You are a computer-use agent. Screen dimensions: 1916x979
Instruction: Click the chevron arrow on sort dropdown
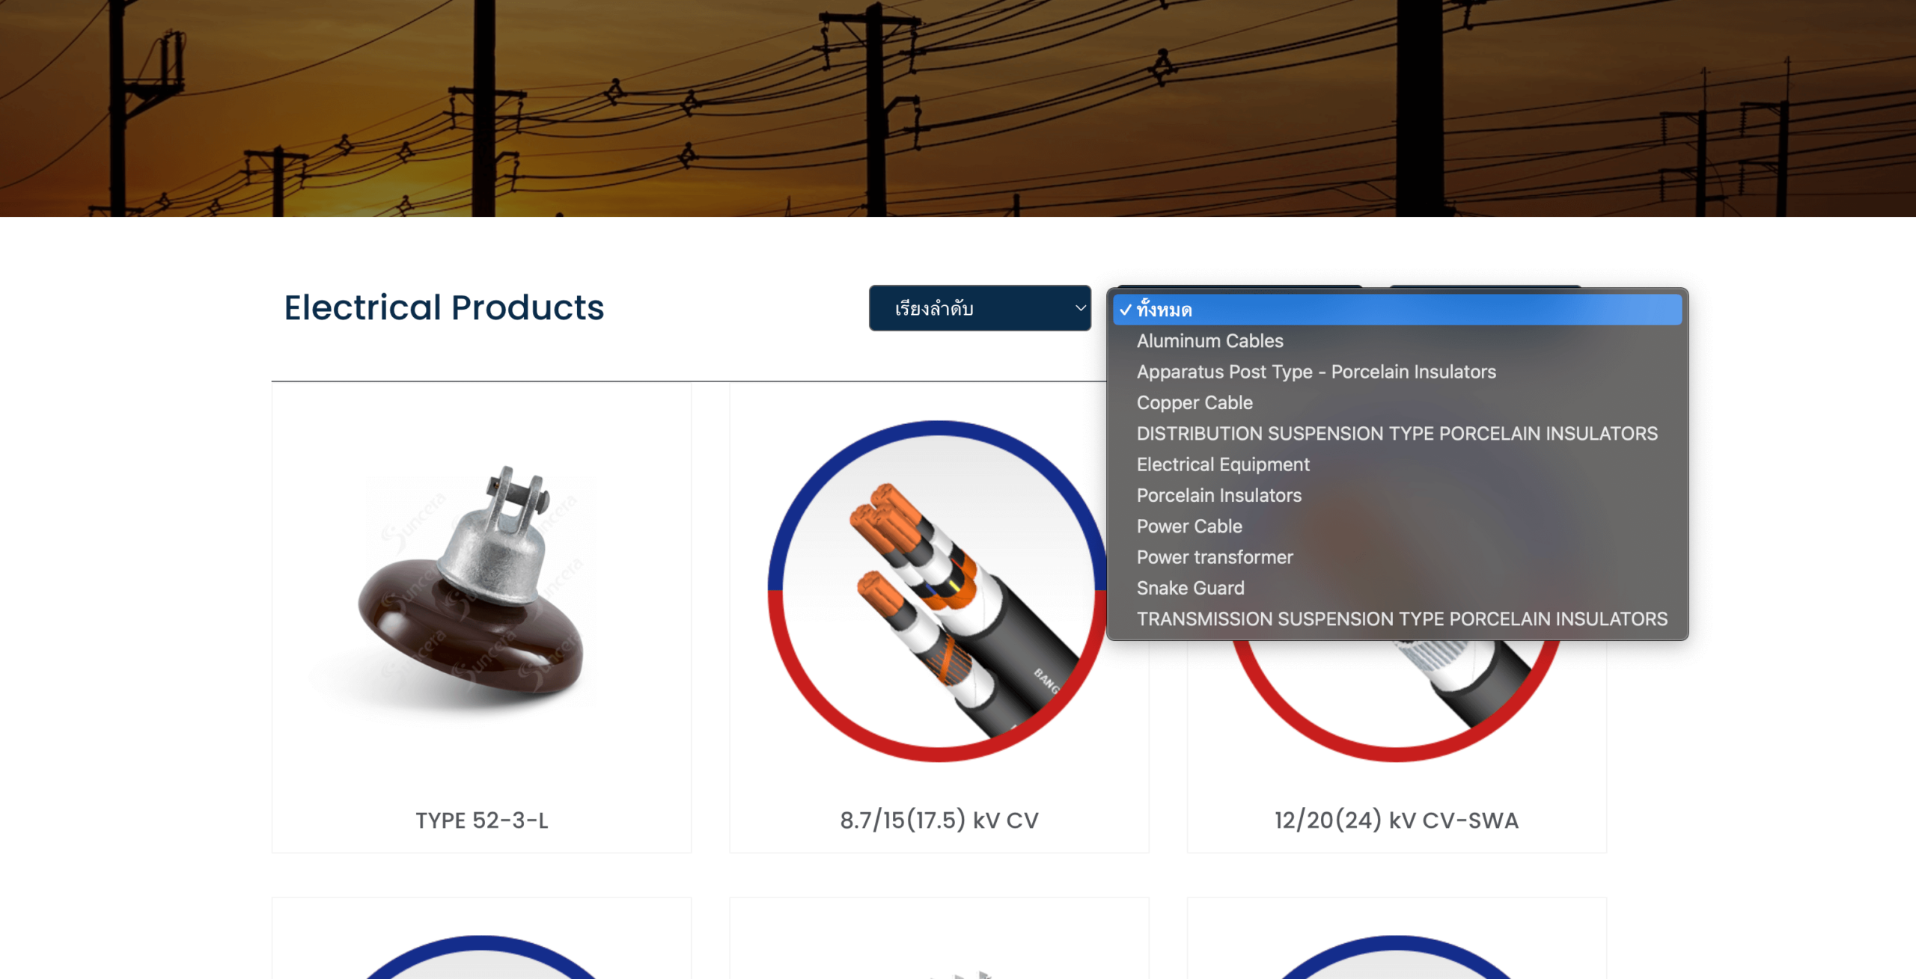coord(1080,308)
